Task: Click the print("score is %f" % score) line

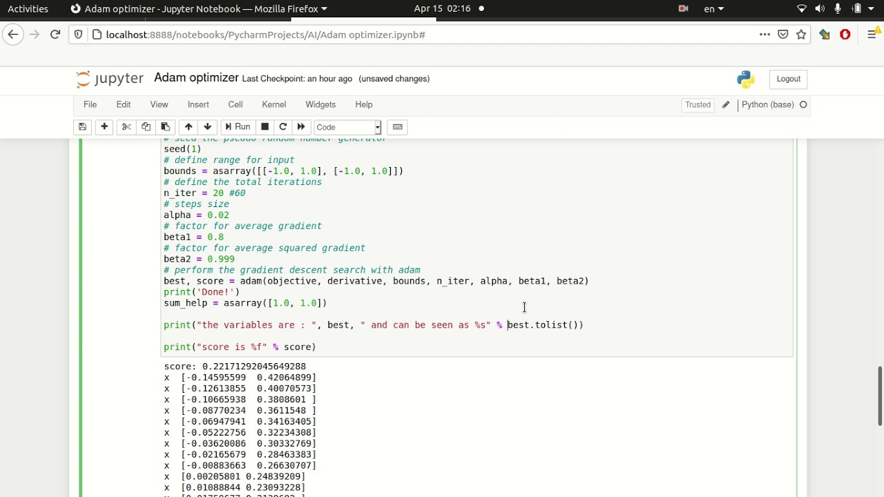Action: pyautogui.click(x=240, y=347)
